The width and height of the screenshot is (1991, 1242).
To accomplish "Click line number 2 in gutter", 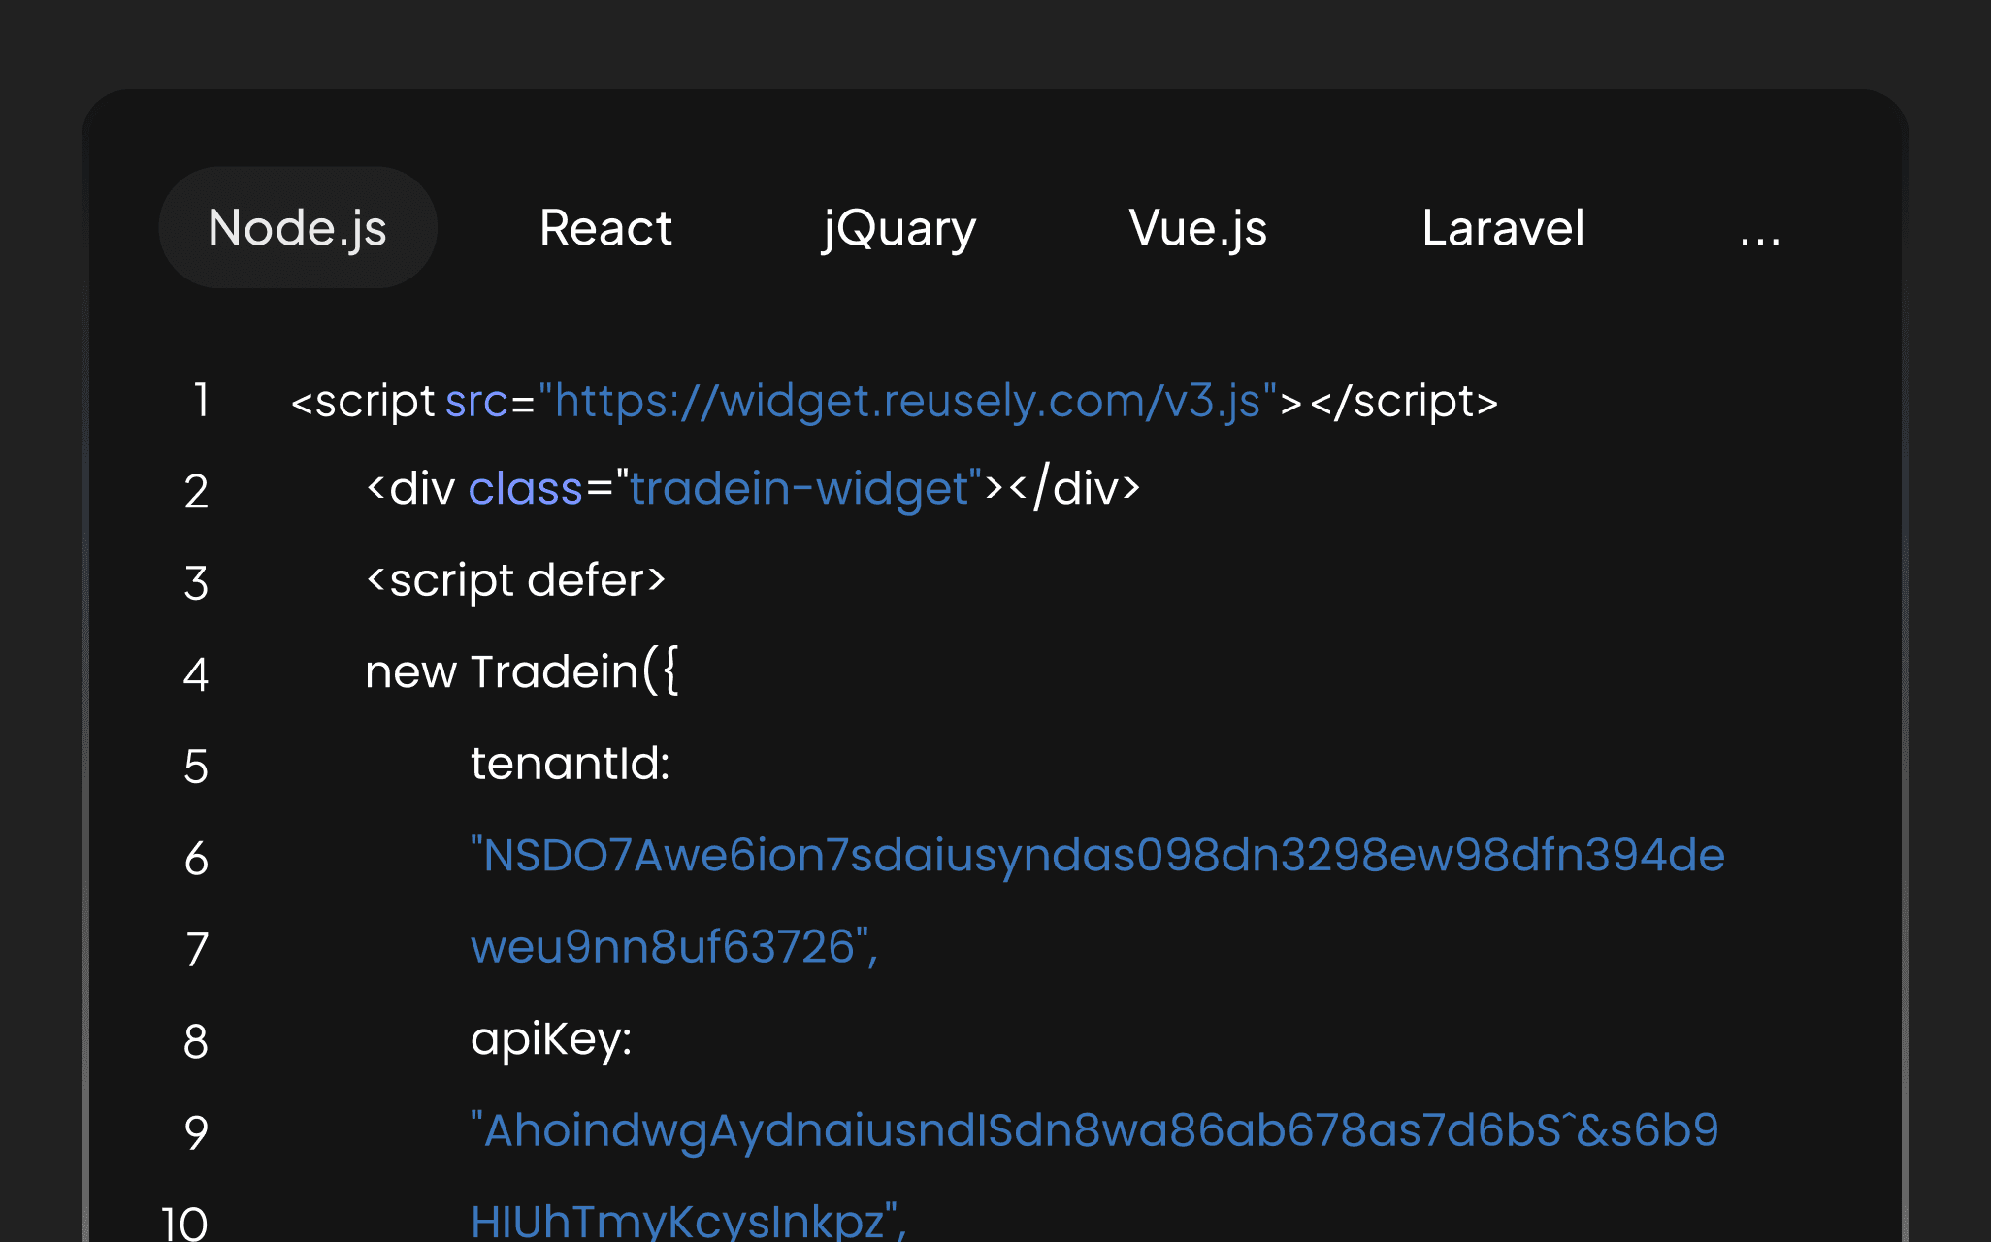I will click(196, 491).
